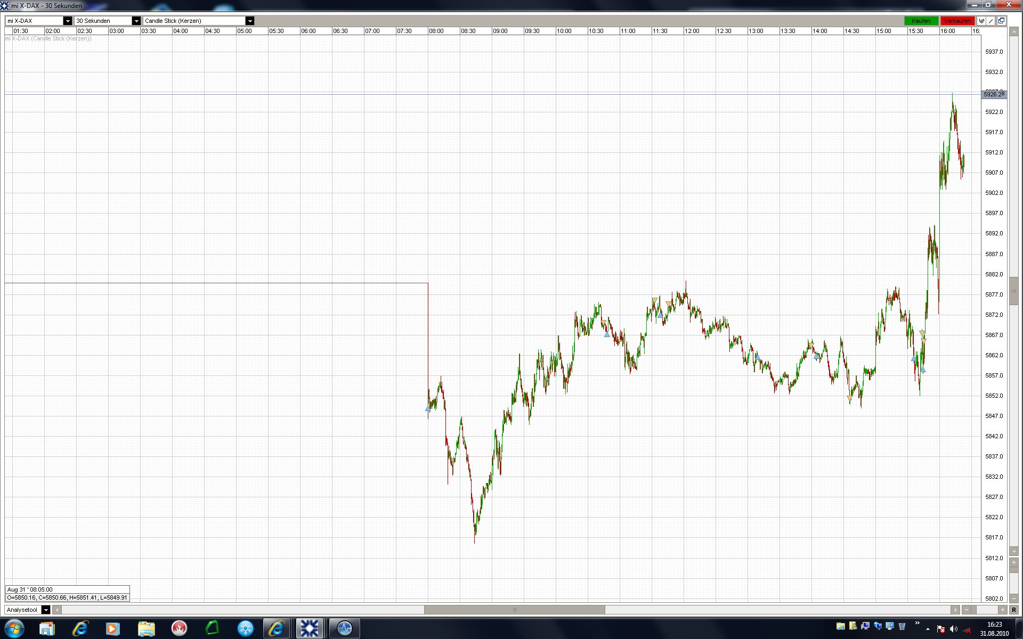Click the horizontal scrollbar thumb
The width and height of the screenshot is (1023, 639).
(x=514, y=610)
